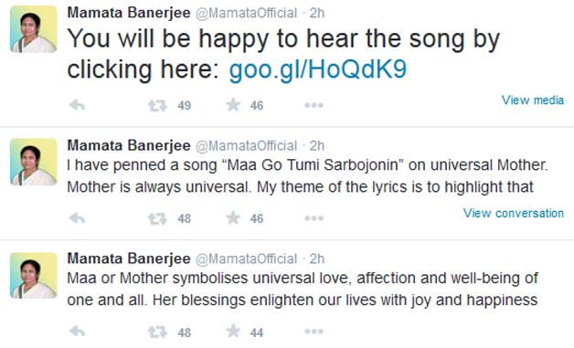Retweet the tweet with 49 retweets
Image resolution: width=574 pixels, height=348 pixels.
157,106
